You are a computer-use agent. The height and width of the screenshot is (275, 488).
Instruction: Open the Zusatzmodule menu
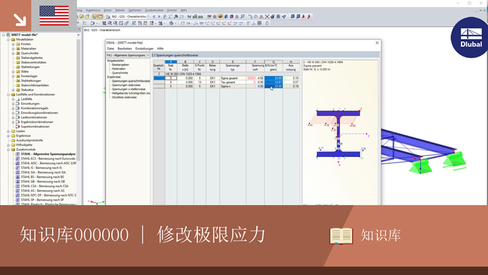click(154, 10)
